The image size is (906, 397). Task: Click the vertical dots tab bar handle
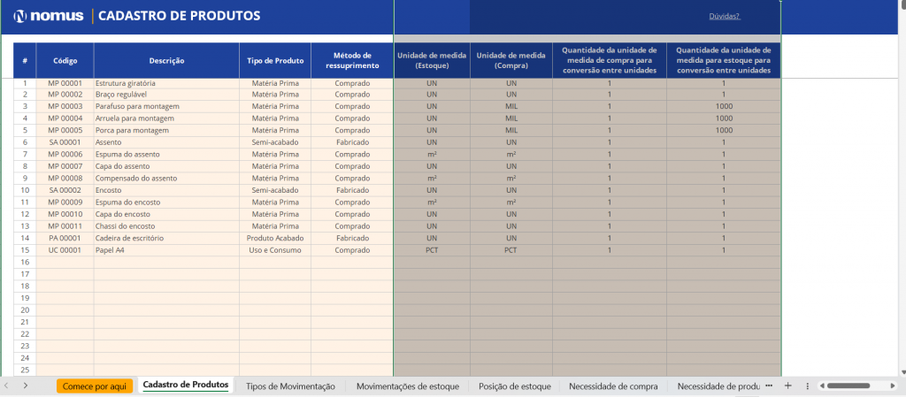coord(809,386)
